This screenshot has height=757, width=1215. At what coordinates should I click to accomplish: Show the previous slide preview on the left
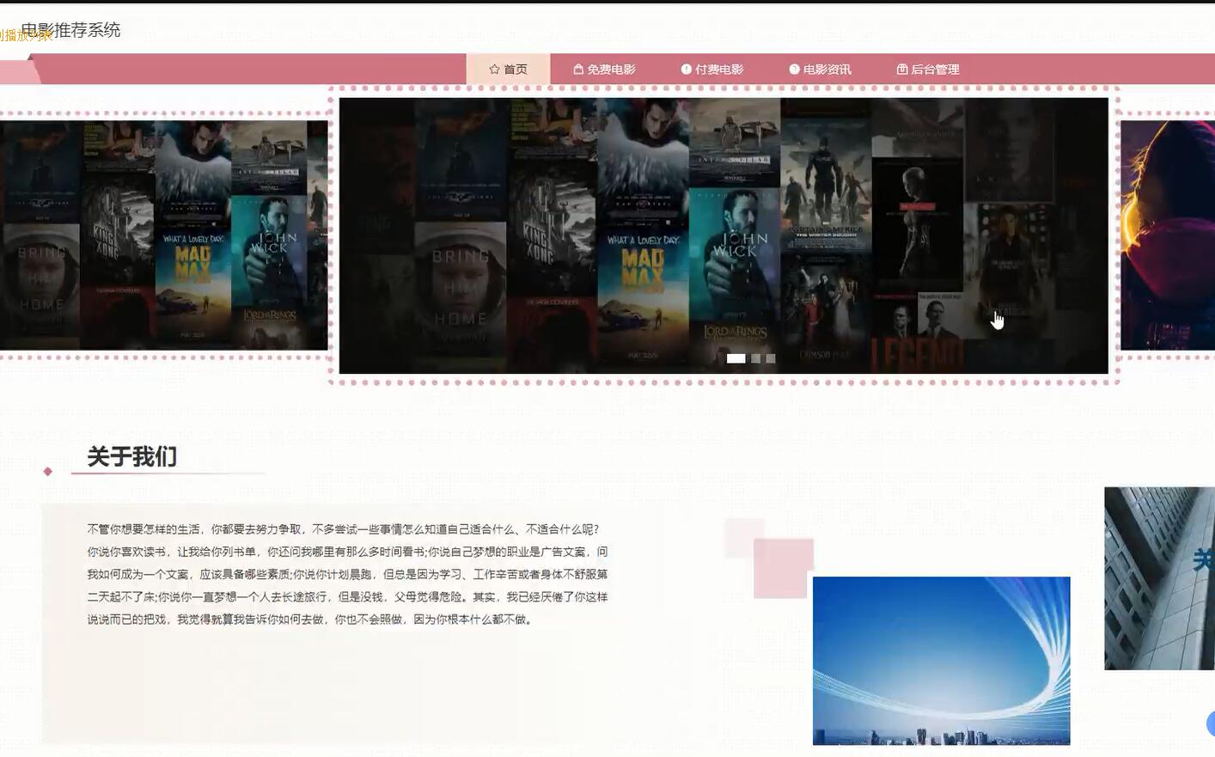pyautogui.click(x=163, y=235)
